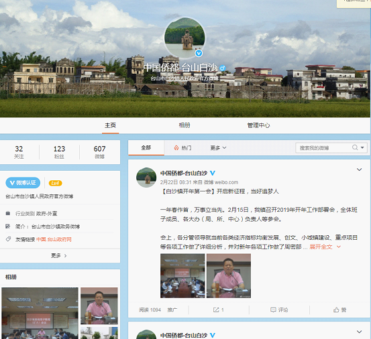Click the Lv4 level badge
This screenshot has height=339, width=371.
click(x=56, y=183)
